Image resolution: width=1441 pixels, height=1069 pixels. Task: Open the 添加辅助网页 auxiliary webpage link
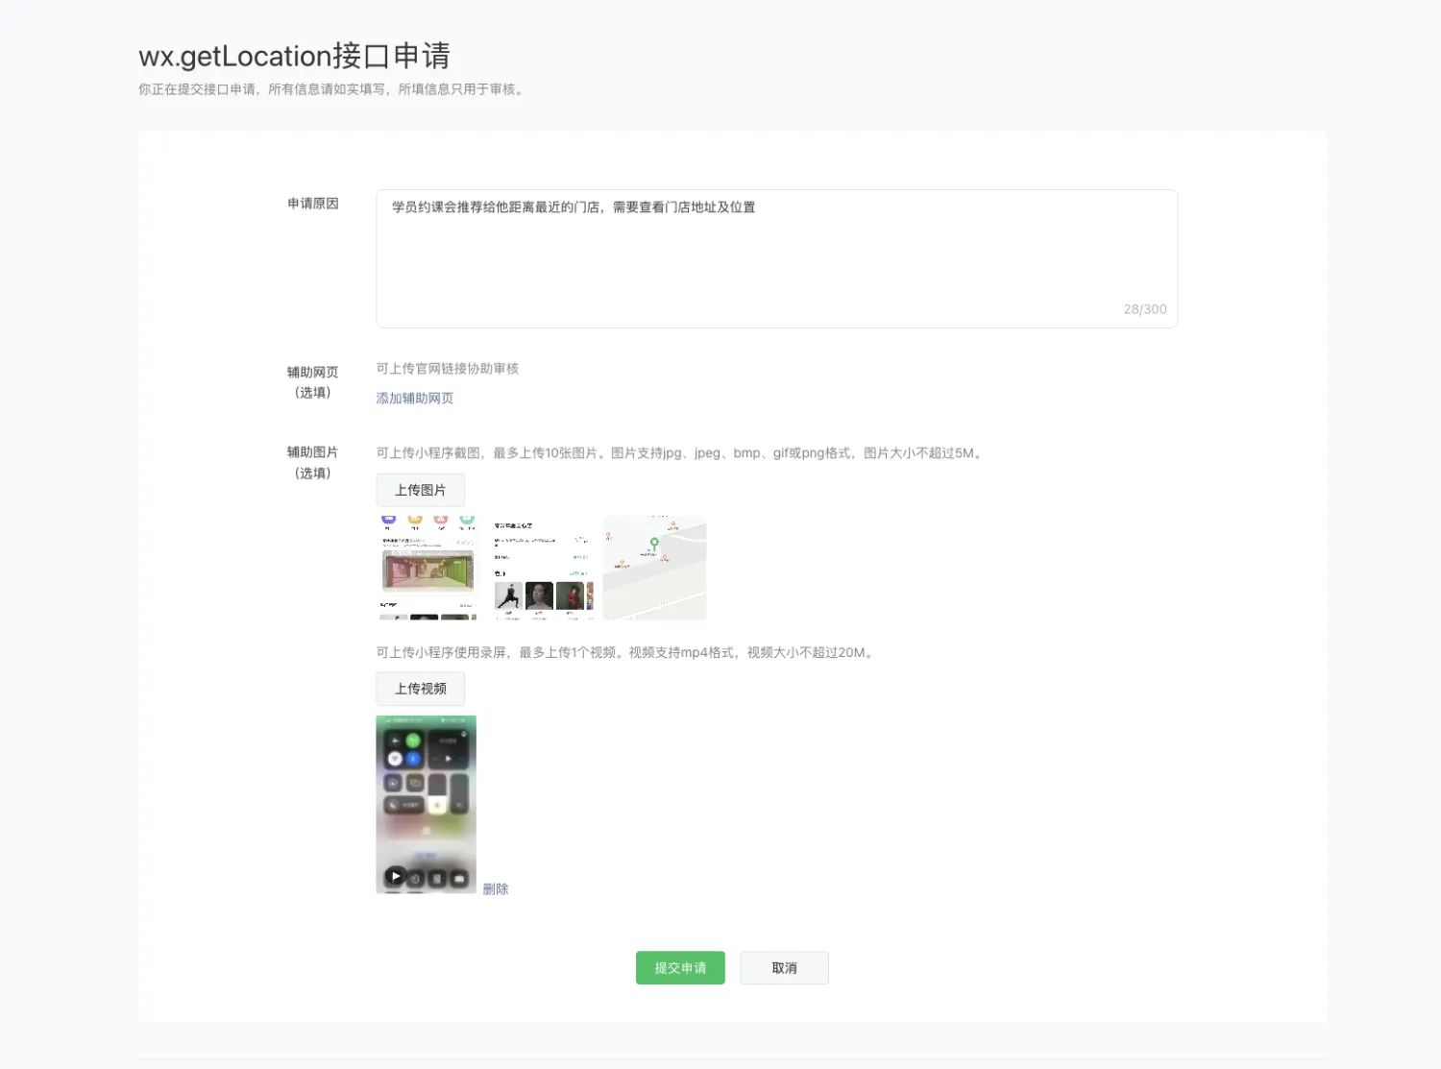pos(414,398)
